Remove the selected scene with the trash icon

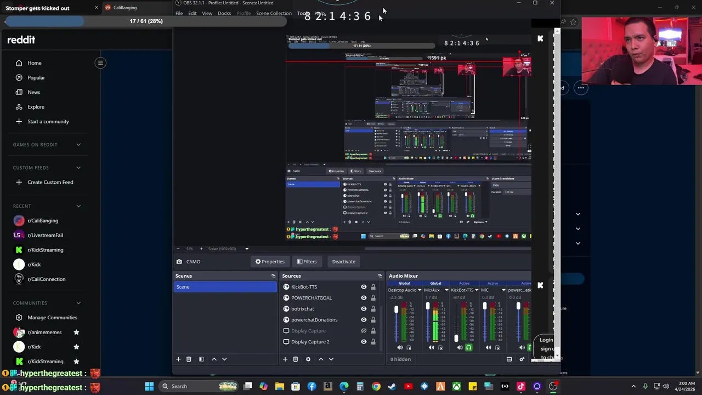coord(189,359)
